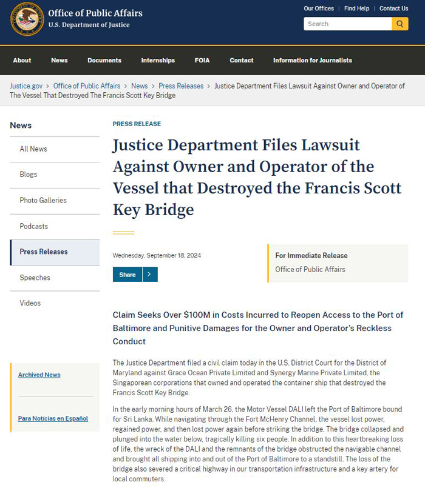This screenshot has height=488, width=425.
Task: Select Blogs in sidebar
Action: (55, 175)
